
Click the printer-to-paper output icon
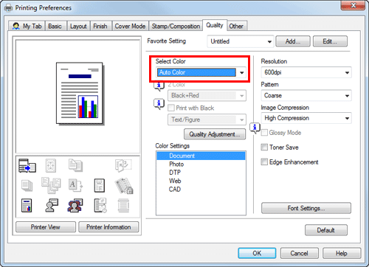(27, 165)
